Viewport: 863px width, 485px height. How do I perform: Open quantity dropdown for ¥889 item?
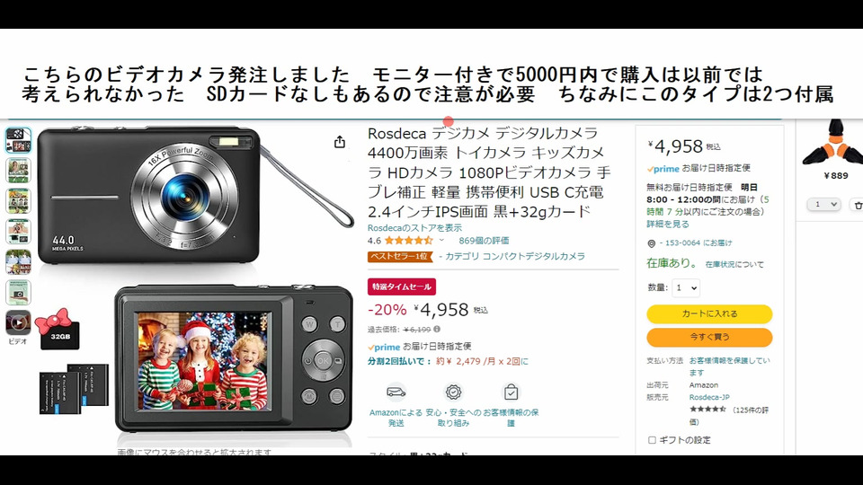pos(824,205)
